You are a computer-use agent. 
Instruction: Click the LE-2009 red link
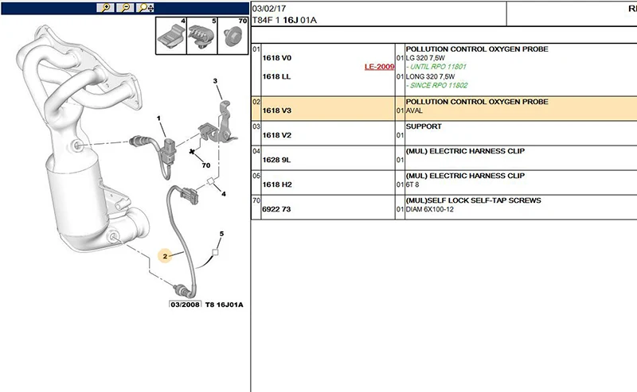(x=379, y=67)
